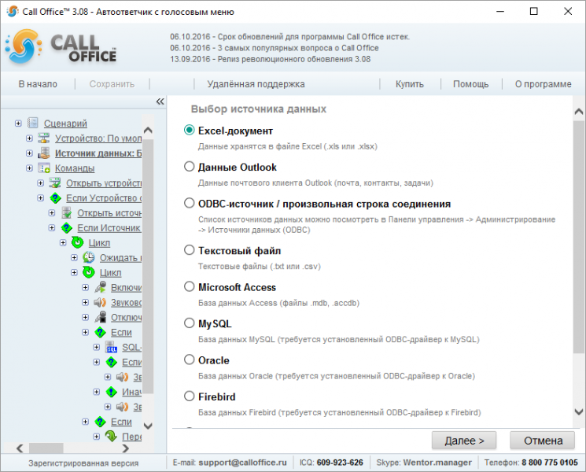Click the Отмена button

click(x=542, y=441)
